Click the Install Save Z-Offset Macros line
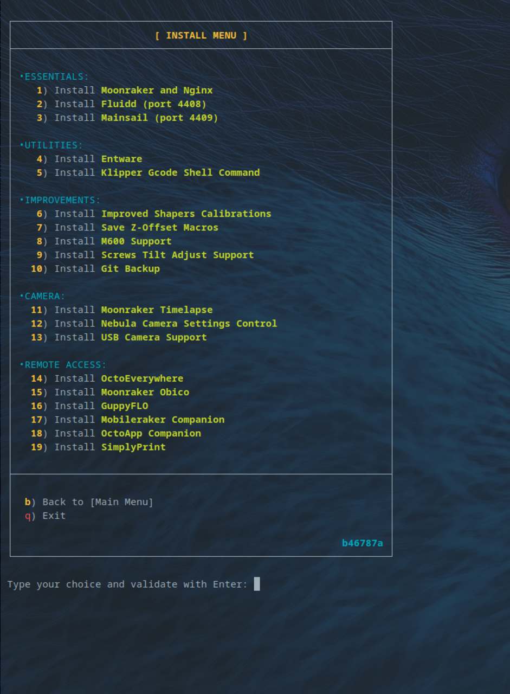This screenshot has width=510, height=694. [127, 227]
